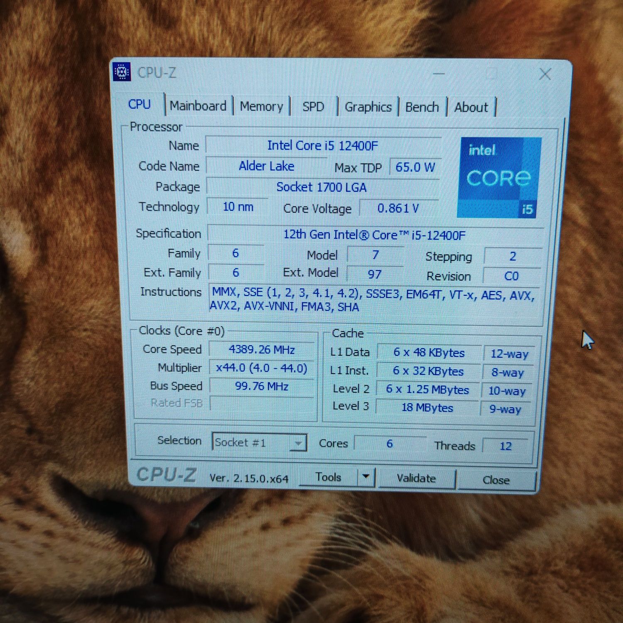Image resolution: width=623 pixels, height=623 pixels.
Task: Click the CPU-Z app icon in title bar
Action: 122,72
